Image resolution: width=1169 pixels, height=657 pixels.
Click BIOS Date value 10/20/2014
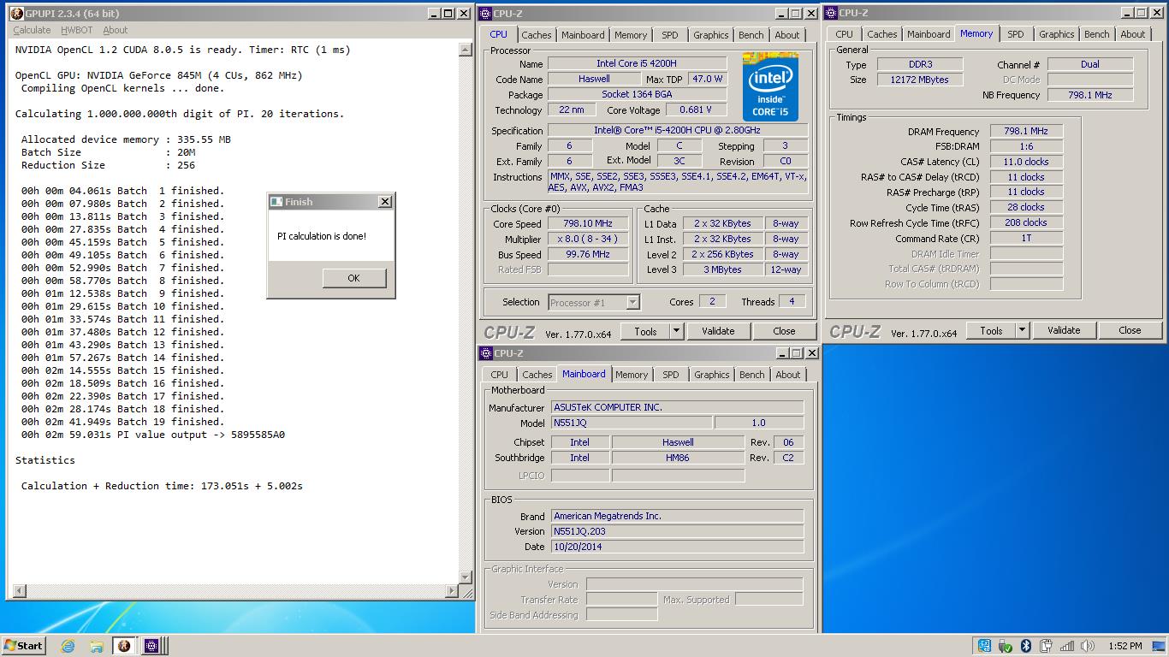[678, 547]
